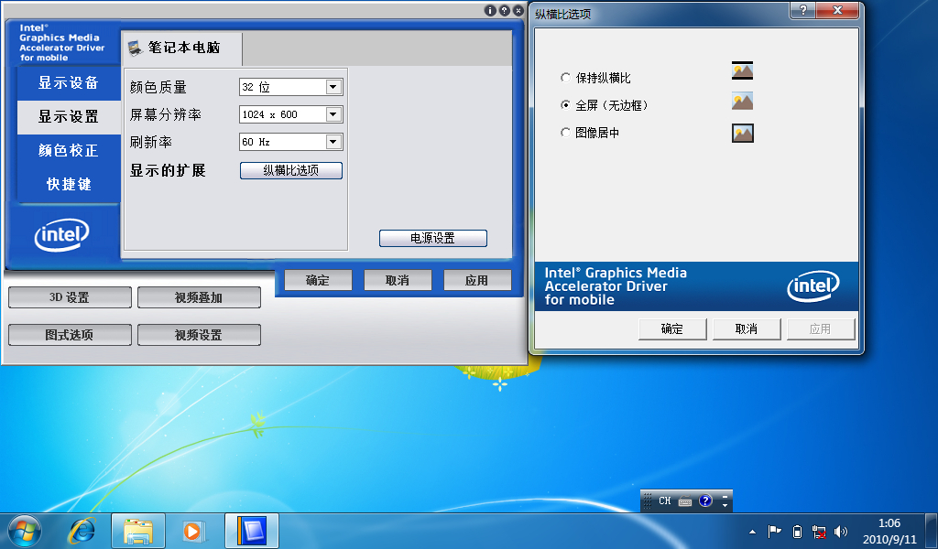Click the Intel logo in 纵横比选项 dialog banner
The width and height of the screenshot is (938, 549).
coord(813,286)
